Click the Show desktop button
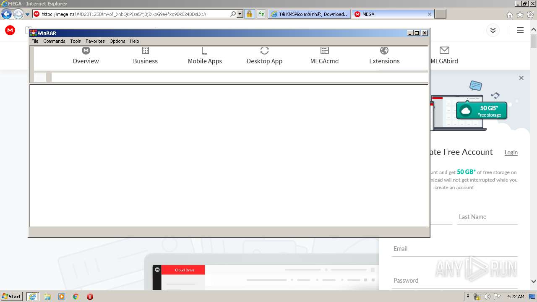The image size is (537, 302). coord(532,297)
